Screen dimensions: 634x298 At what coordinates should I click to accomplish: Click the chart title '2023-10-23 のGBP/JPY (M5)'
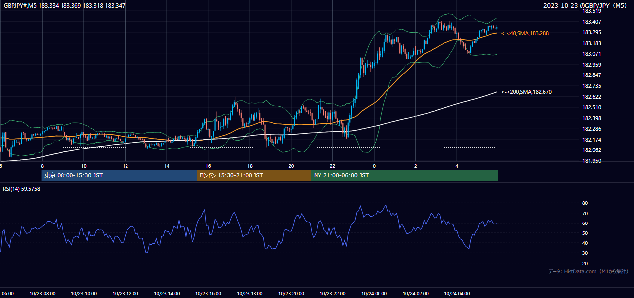point(586,6)
